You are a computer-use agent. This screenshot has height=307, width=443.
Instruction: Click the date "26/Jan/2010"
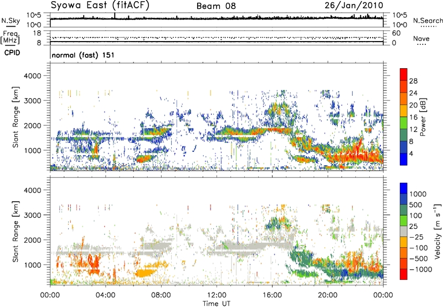[x=354, y=6]
